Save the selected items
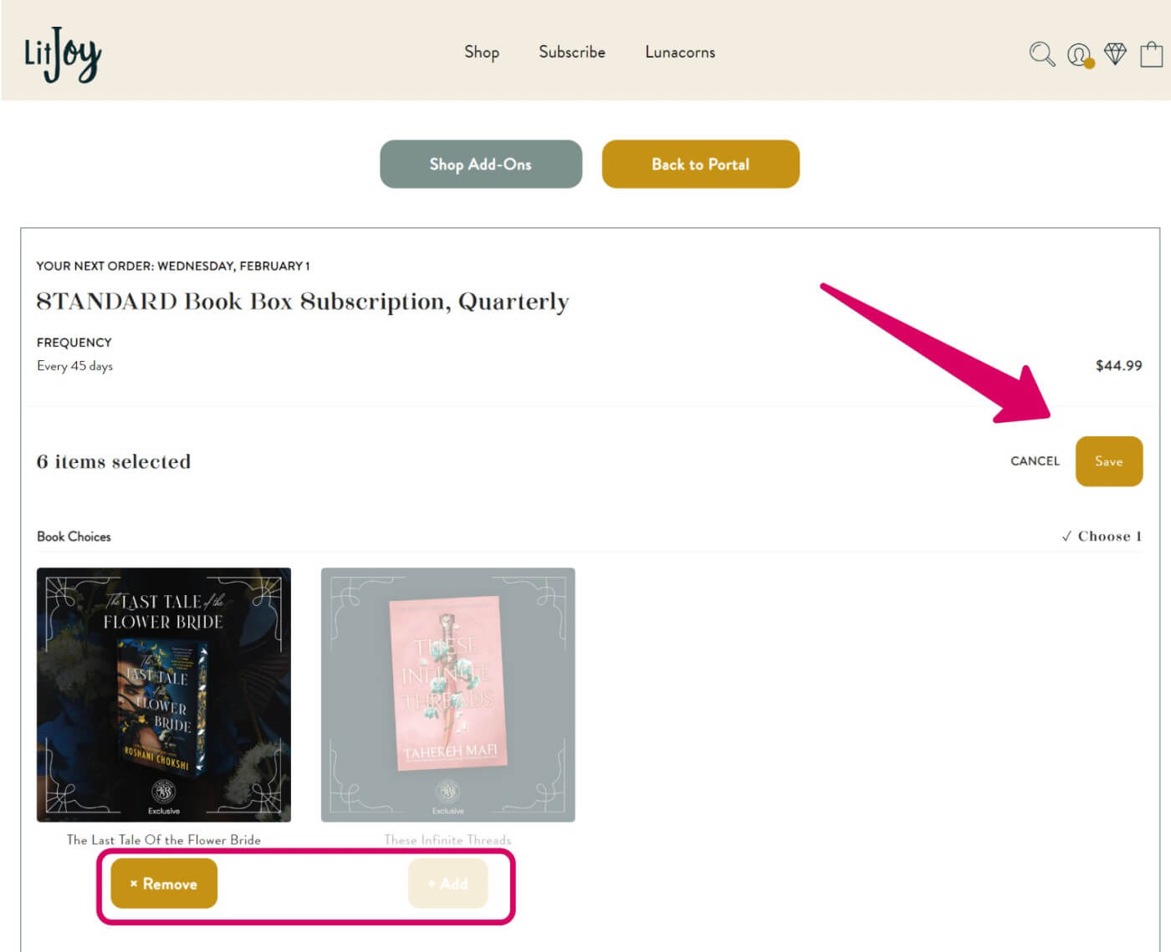Image resolution: width=1171 pixels, height=952 pixels. [x=1109, y=461]
